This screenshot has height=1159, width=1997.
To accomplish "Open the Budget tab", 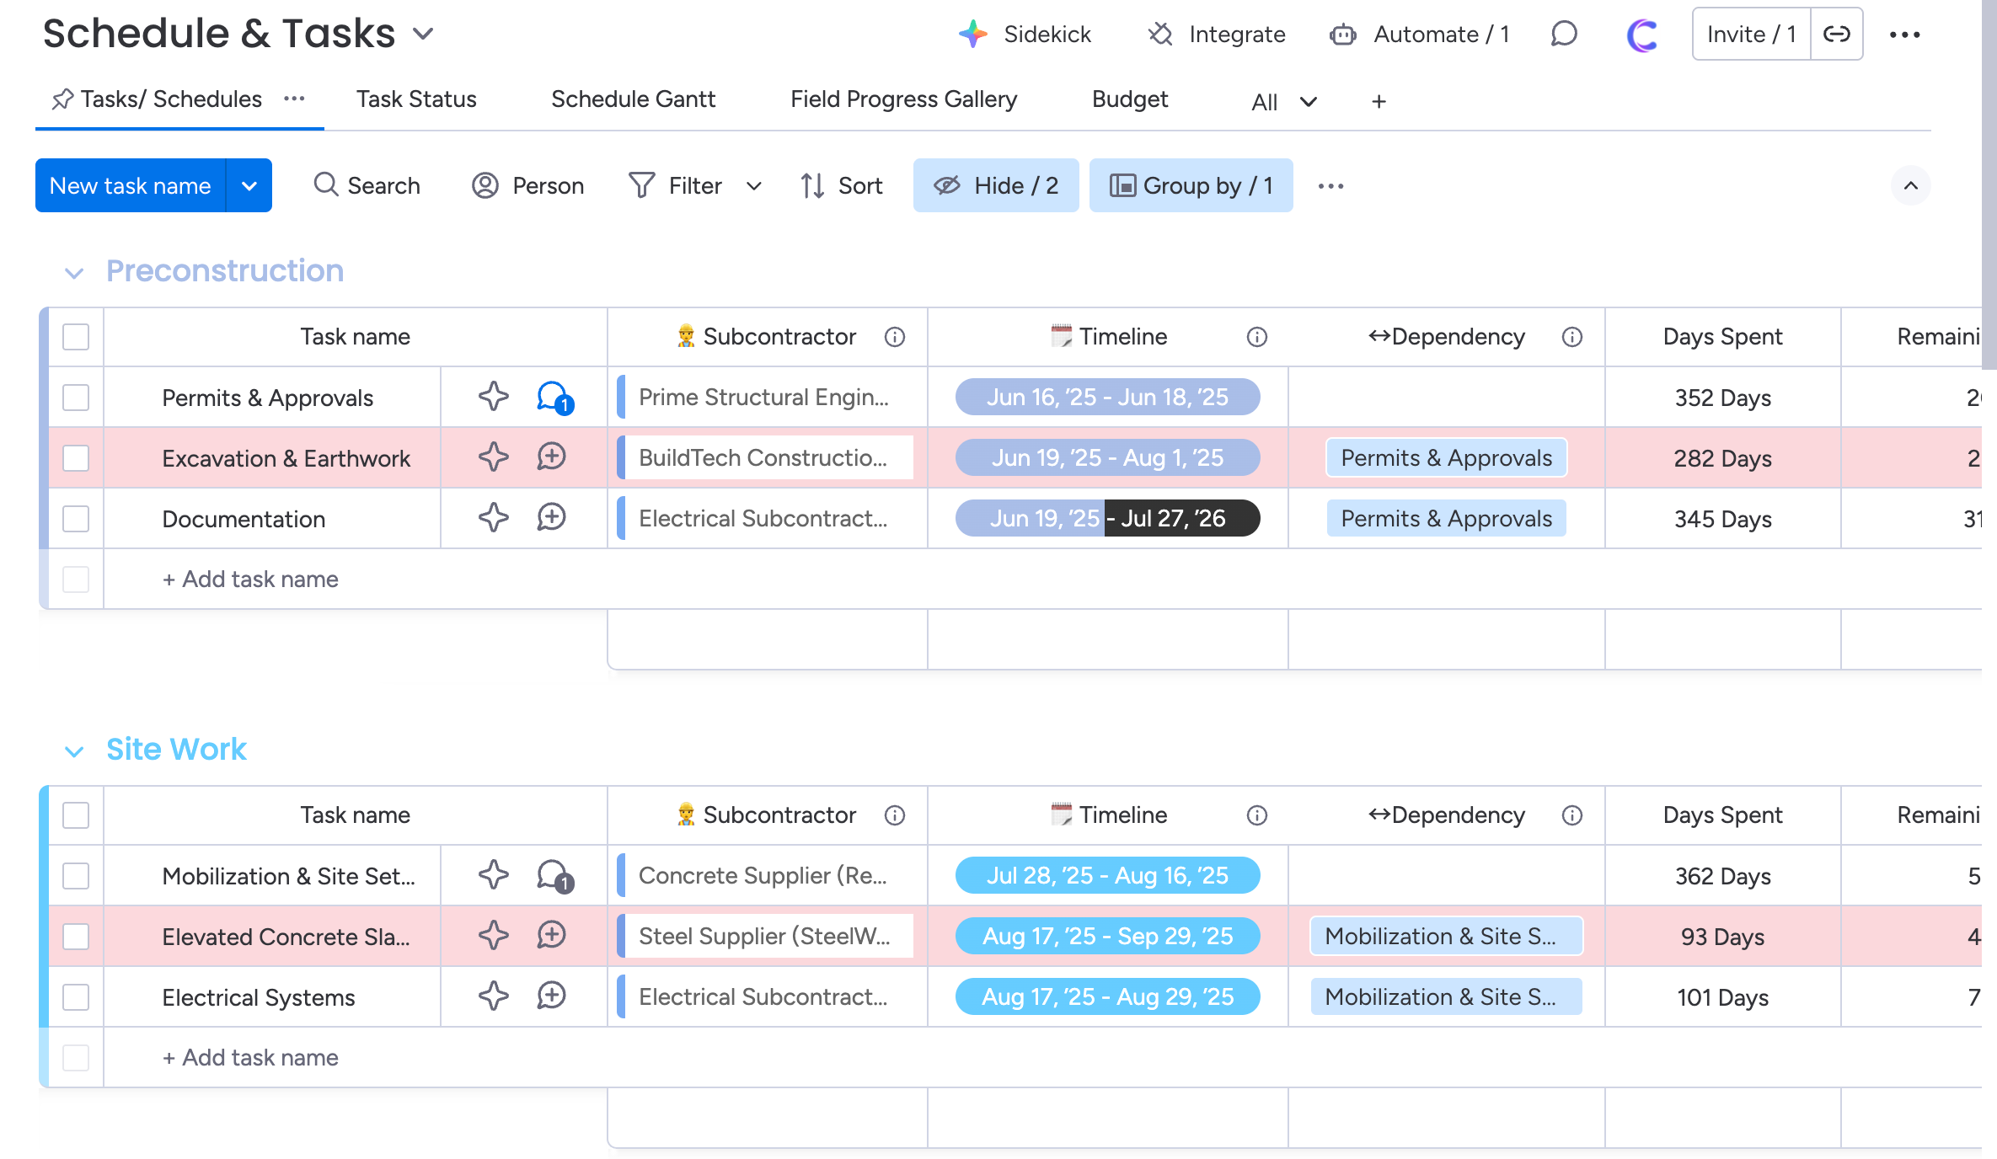I will click(x=1129, y=99).
